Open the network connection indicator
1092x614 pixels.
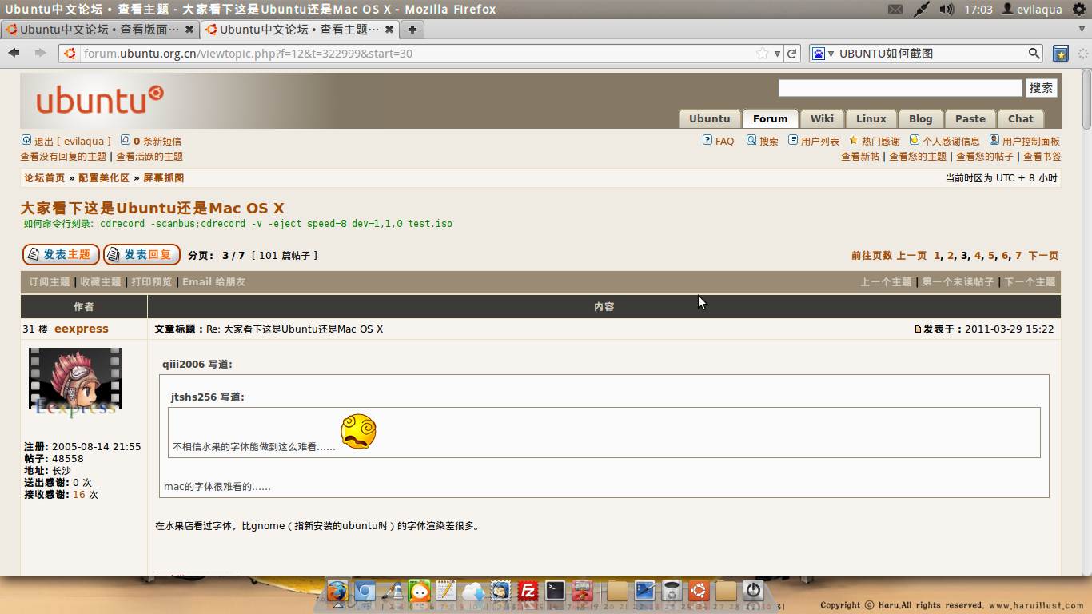coord(922,10)
